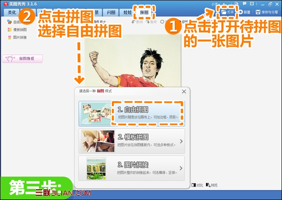The height and width of the screenshot is (200, 282).
Task: Close the 拼图样式 selection dialog
Action: click(x=184, y=92)
